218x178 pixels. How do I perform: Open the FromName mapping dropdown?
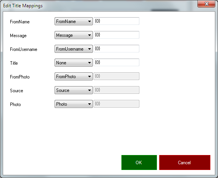[74, 21]
